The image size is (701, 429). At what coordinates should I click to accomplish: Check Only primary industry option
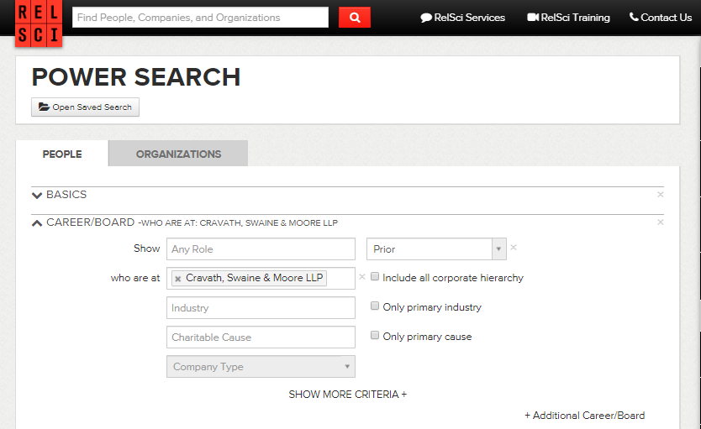(375, 306)
